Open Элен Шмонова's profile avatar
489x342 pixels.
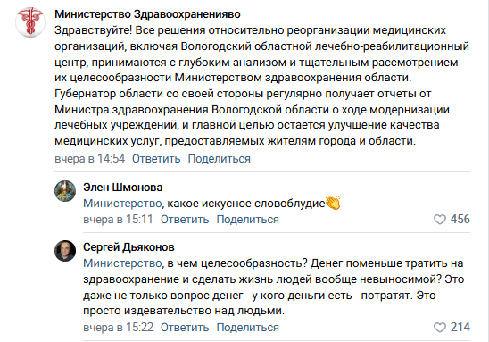click(65, 191)
